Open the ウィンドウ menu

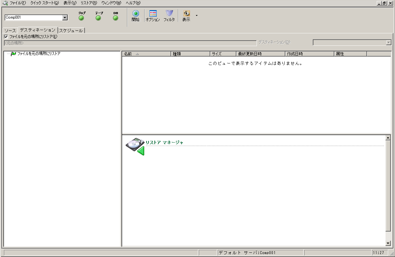(x=111, y=3)
